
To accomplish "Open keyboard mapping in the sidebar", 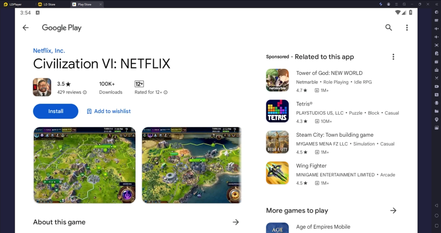I will click(437, 21).
